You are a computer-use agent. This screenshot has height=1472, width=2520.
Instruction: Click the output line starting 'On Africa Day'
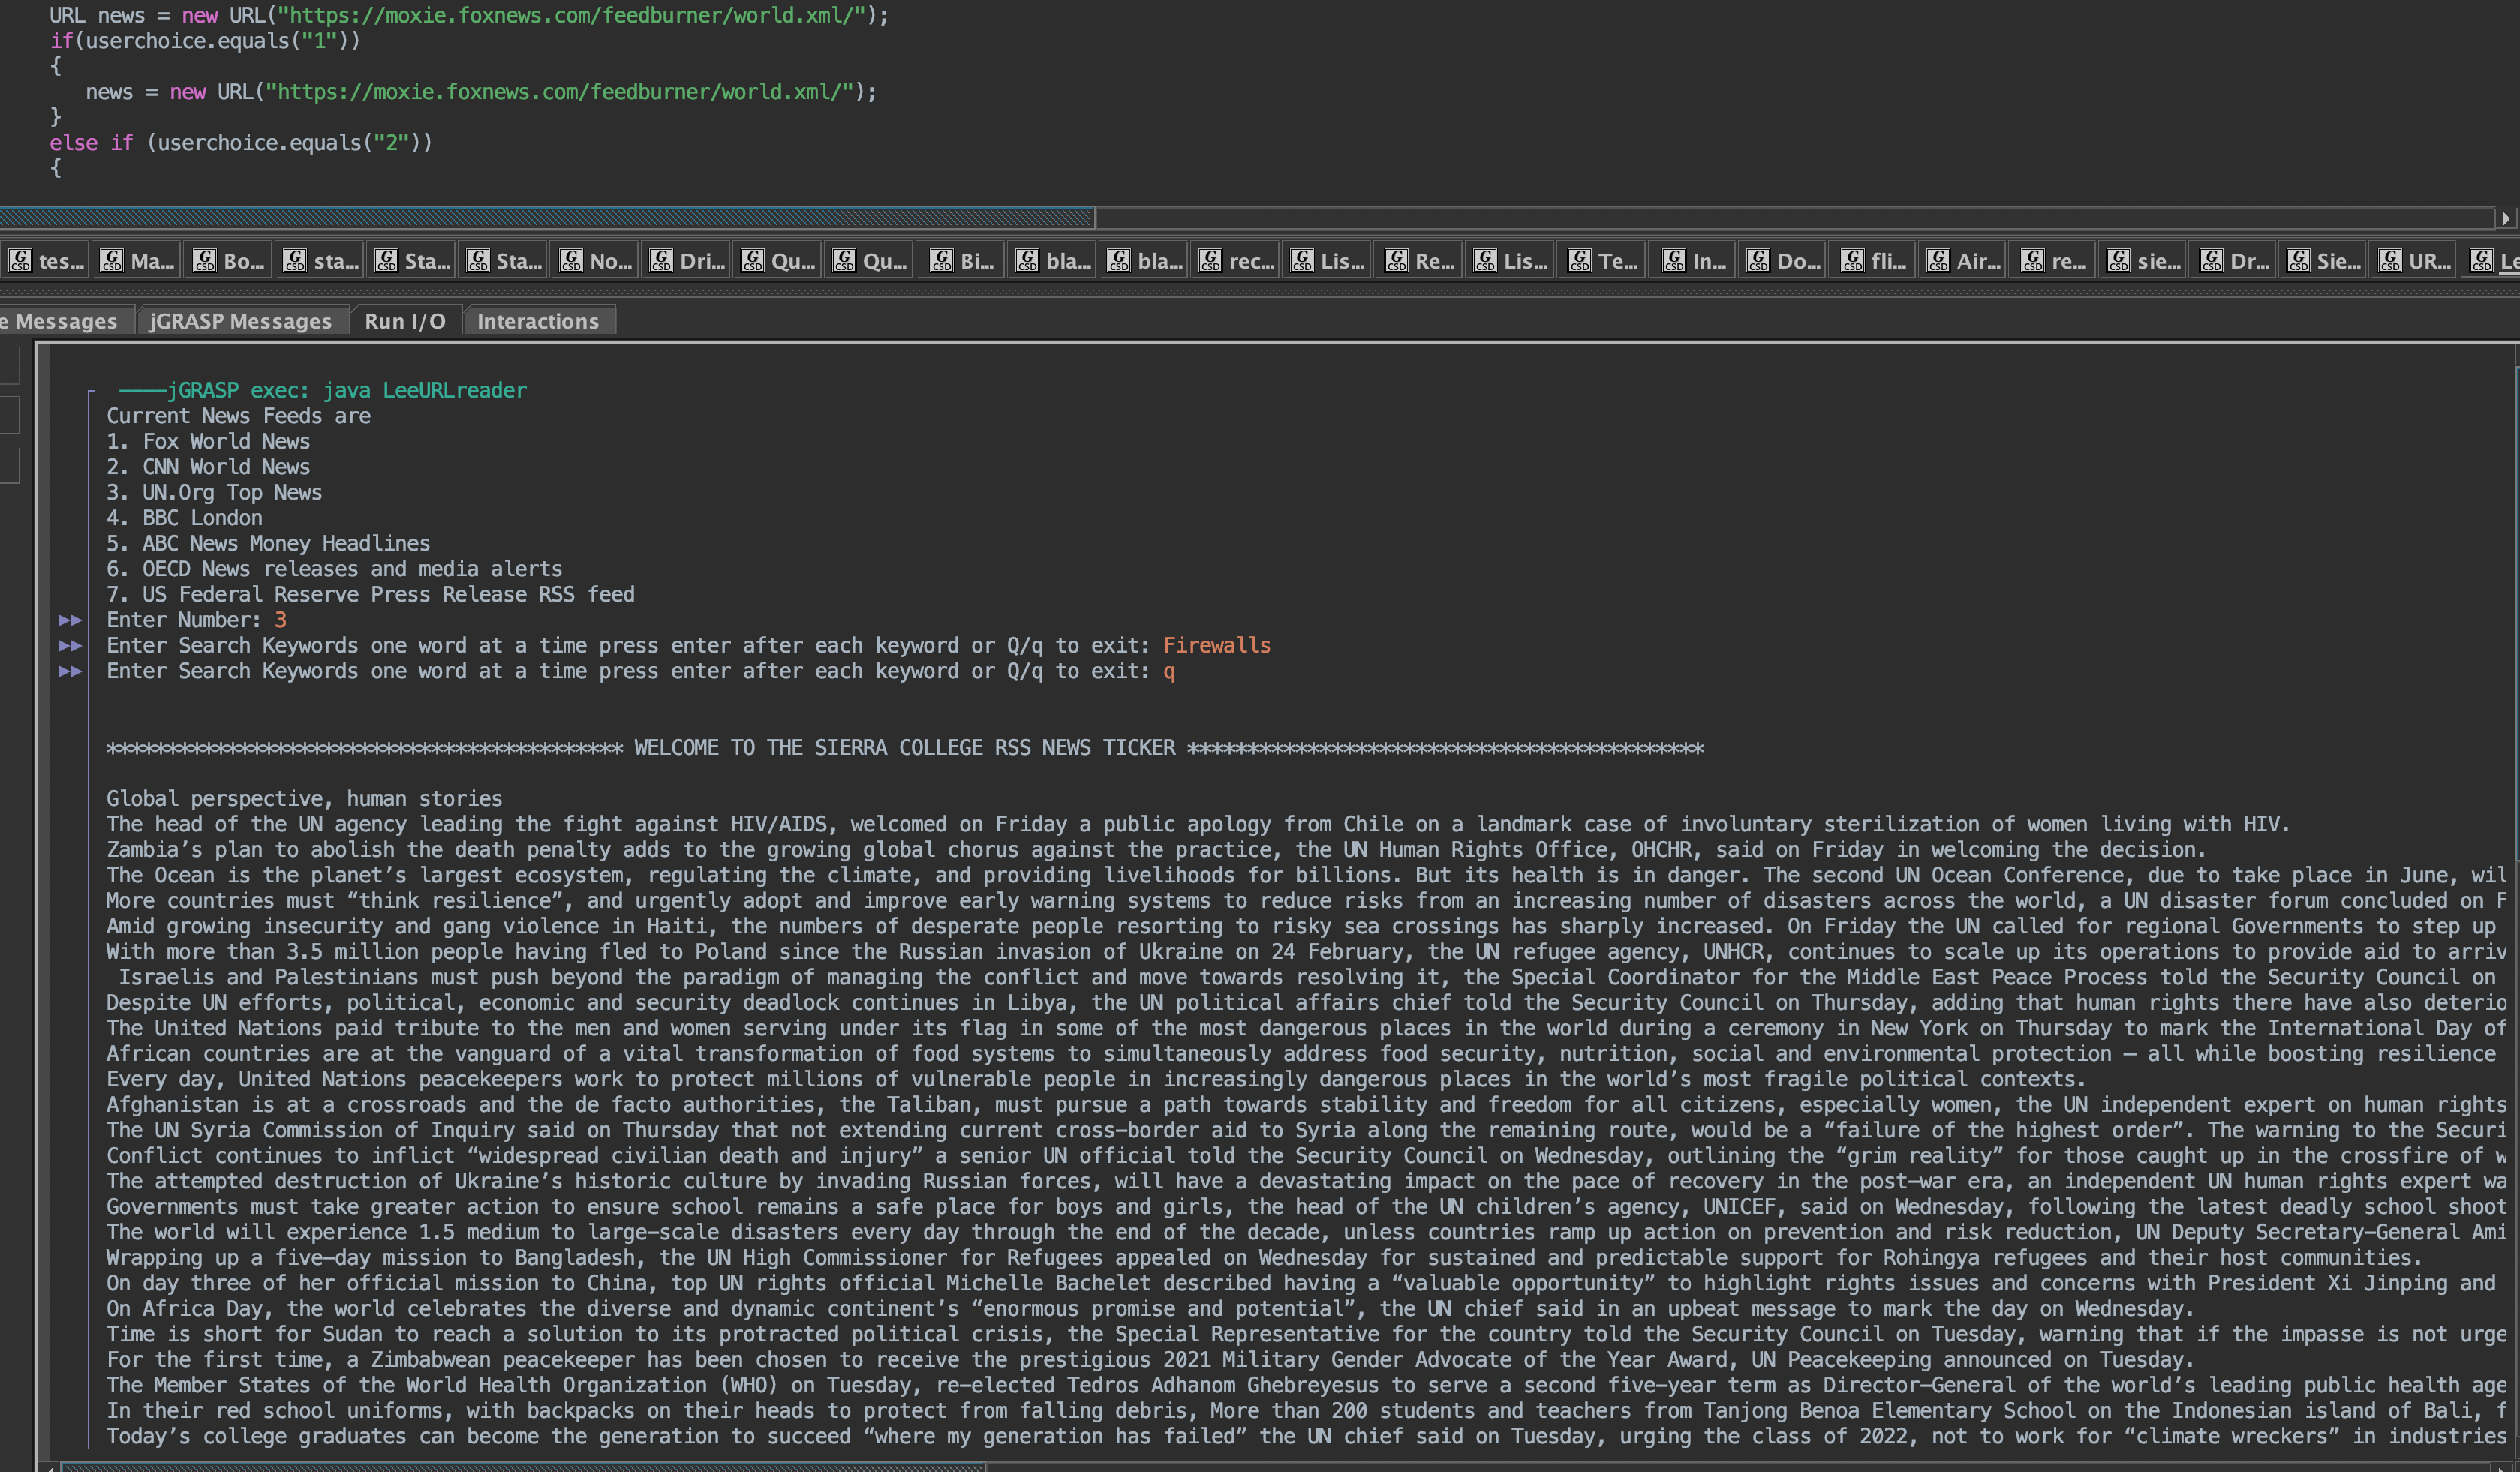tap(1150, 1309)
